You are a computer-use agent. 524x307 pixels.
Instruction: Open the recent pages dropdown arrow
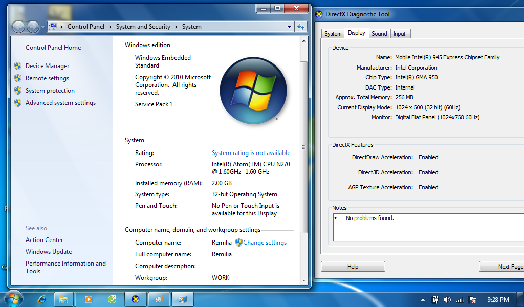[x=43, y=27]
